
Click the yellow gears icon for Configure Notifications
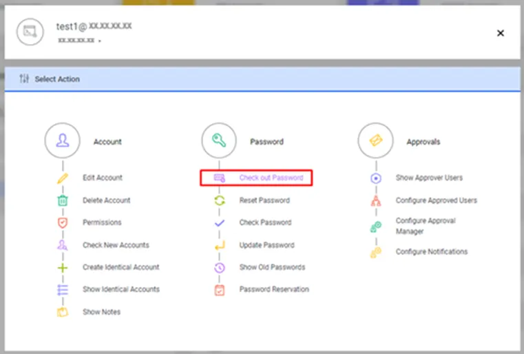[x=376, y=252]
